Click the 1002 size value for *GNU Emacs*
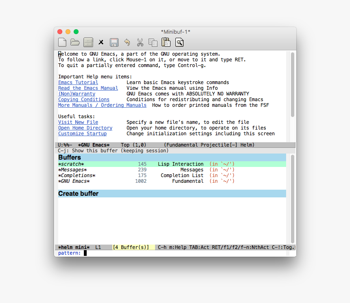 click(x=141, y=181)
